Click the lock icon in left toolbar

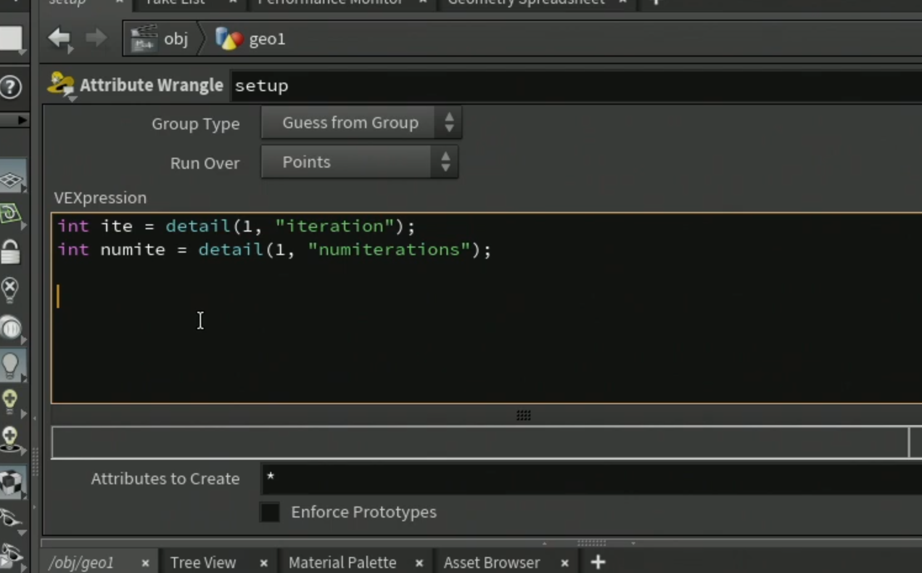coord(10,251)
